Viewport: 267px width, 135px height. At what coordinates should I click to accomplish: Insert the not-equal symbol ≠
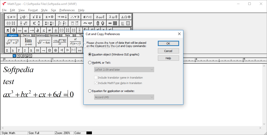click(49, 30)
